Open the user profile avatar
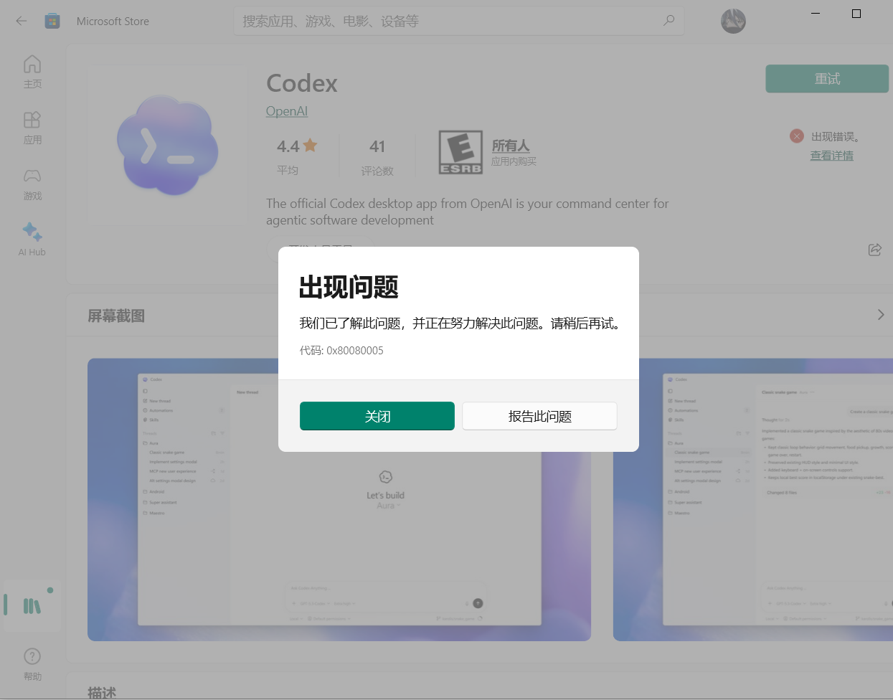 [x=733, y=22]
